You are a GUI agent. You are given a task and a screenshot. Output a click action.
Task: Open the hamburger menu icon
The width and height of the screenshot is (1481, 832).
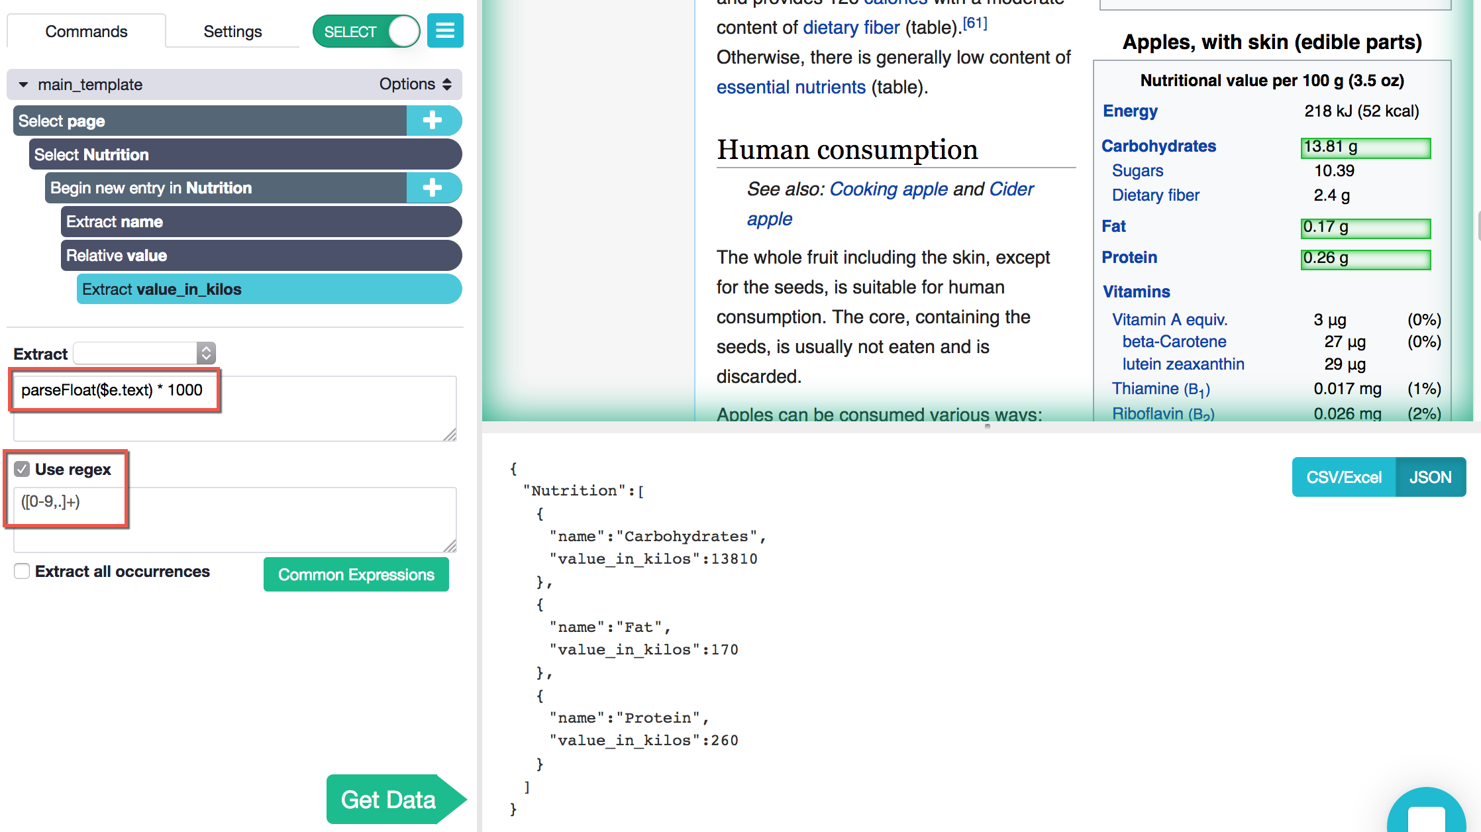point(445,30)
